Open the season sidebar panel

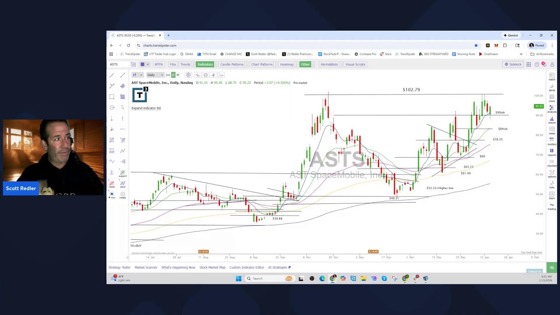(x=552, y=120)
